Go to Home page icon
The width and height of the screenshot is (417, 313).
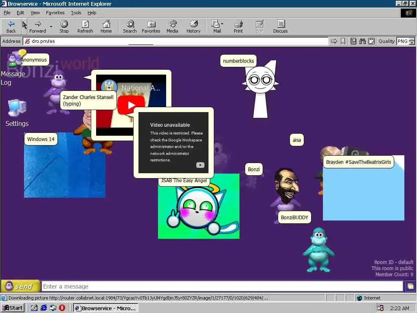(106, 26)
